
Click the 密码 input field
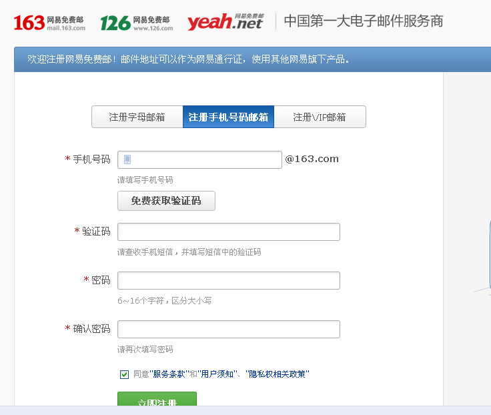pyautogui.click(x=228, y=280)
